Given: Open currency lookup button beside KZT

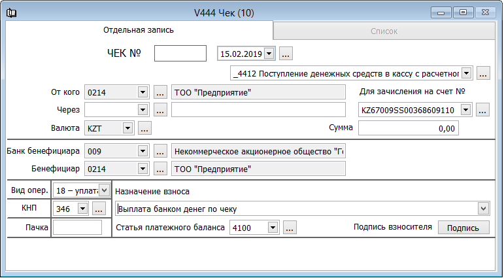Looking at the screenshot, I should pyautogui.click(x=144, y=128).
